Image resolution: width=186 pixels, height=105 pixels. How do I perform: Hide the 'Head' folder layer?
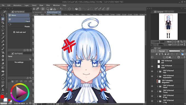[152, 86]
